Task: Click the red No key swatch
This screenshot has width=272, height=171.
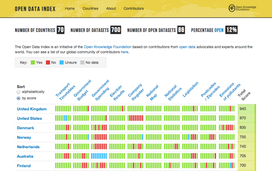Action: point(48,63)
